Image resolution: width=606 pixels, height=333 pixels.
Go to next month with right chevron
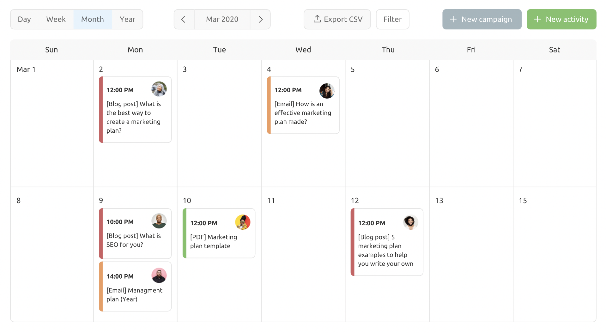[260, 19]
